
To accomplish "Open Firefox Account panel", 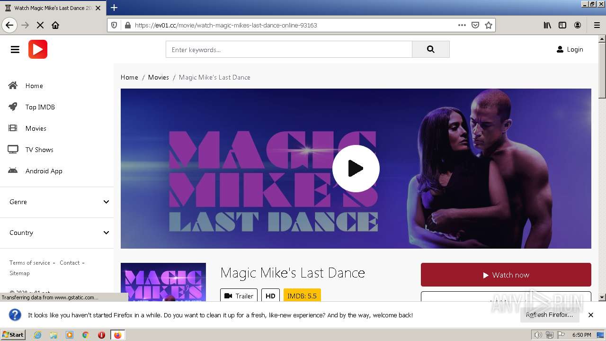I will [578, 25].
